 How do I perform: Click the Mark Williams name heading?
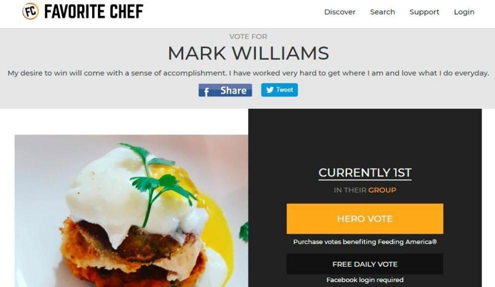(248, 53)
